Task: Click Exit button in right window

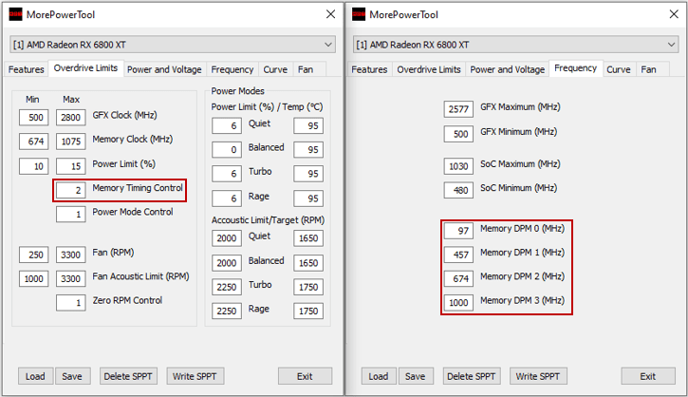Action: click(x=648, y=376)
